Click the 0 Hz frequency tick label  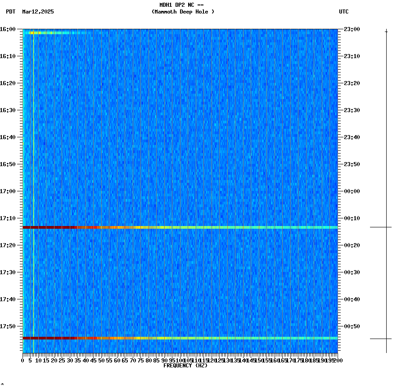pyautogui.click(x=22, y=360)
